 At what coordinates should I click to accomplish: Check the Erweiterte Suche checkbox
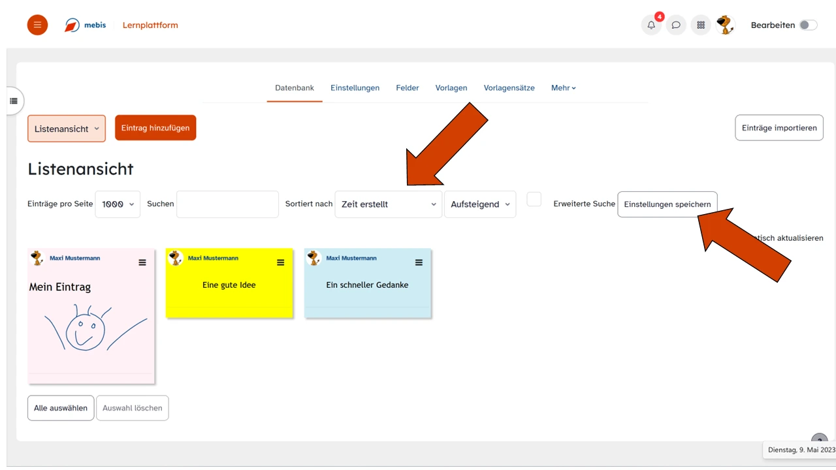[534, 200]
